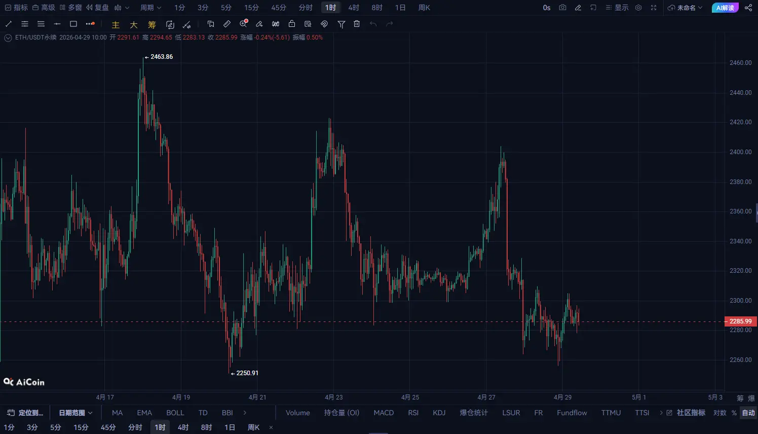Image resolution: width=758 pixels, height=434 pixels.
Task: Expand the 未命名 layout dropdown
Action: point(685,8)
